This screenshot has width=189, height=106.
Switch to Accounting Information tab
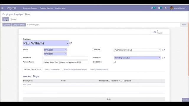click(99, 69)
